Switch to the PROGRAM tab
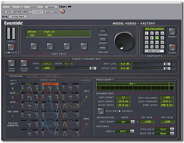 16,76
